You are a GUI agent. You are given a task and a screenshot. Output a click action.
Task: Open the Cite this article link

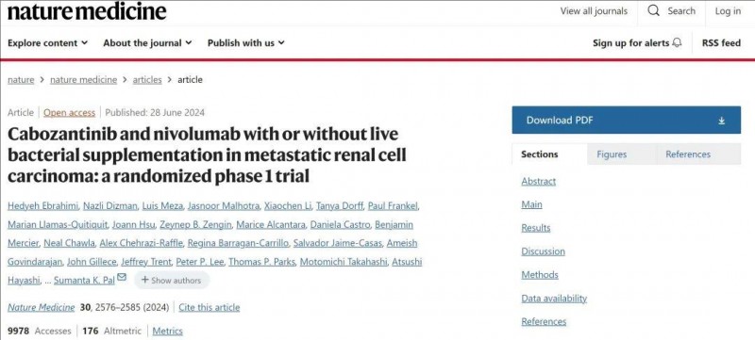point(209,307)
